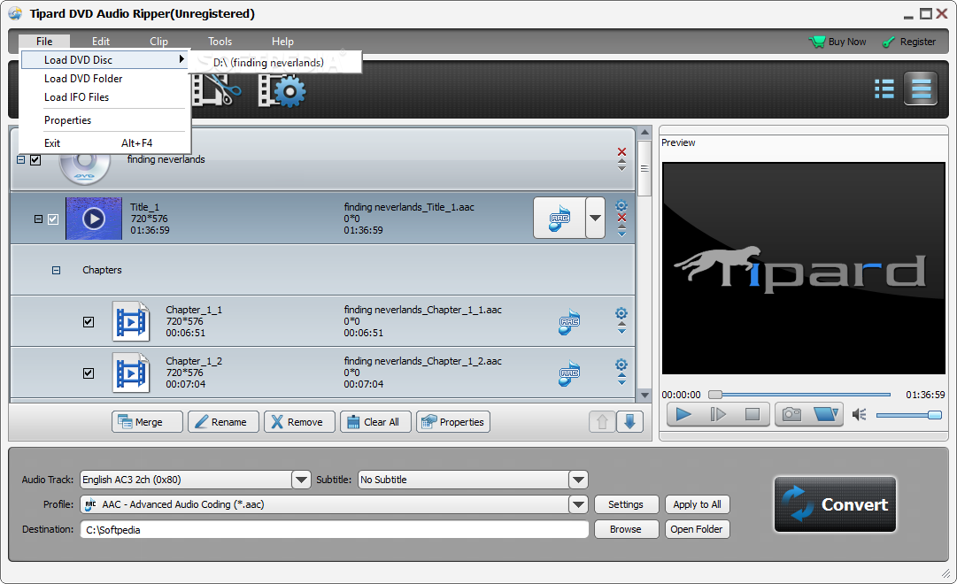957x584 pixels.
Task: Select Load DVD Disc menu item
Action: point(105,60)
